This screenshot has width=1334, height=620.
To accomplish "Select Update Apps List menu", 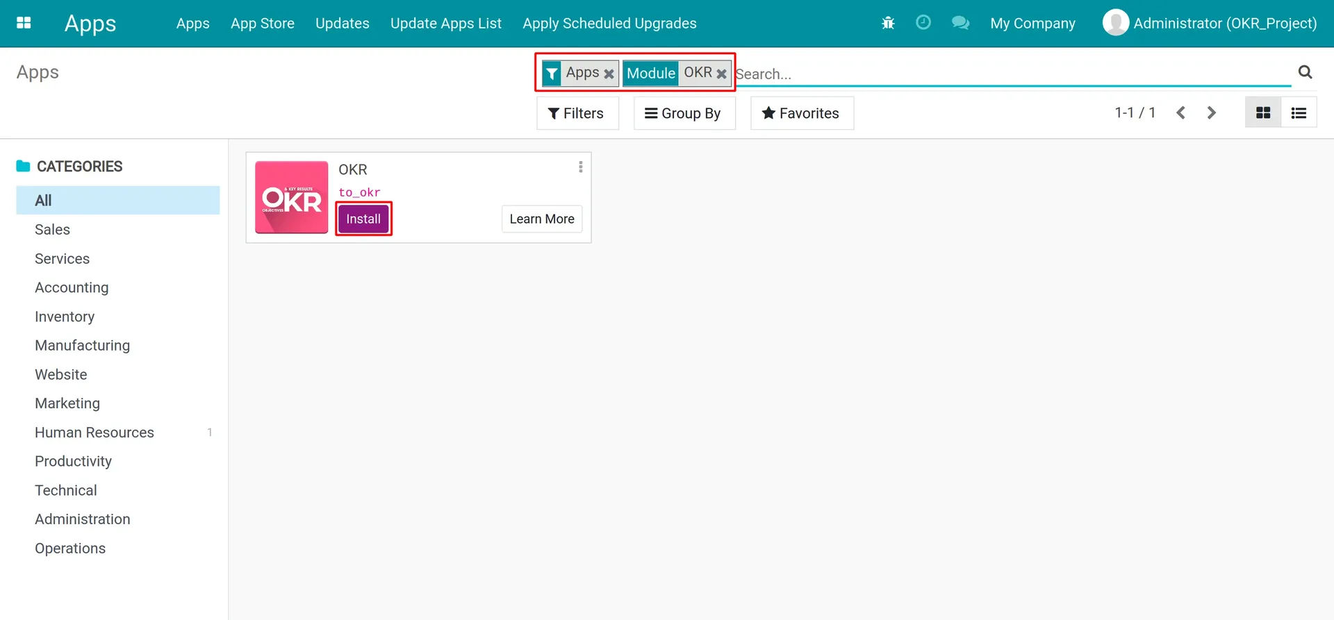I will point(446,24).
